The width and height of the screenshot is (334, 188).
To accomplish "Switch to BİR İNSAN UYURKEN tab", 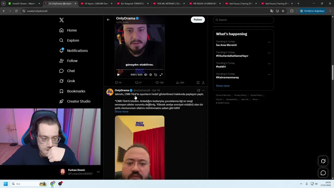I will click(x=204, y=4).
